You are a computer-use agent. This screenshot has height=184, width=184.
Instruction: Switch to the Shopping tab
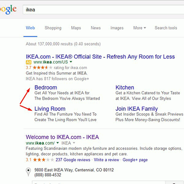pos(53,28)
